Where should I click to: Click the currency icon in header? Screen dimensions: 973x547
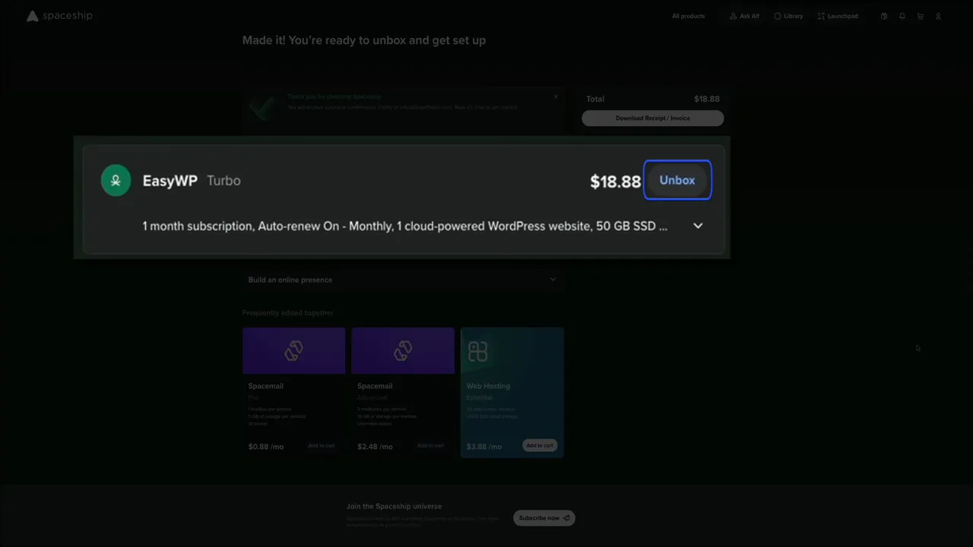tap(884, 16)
